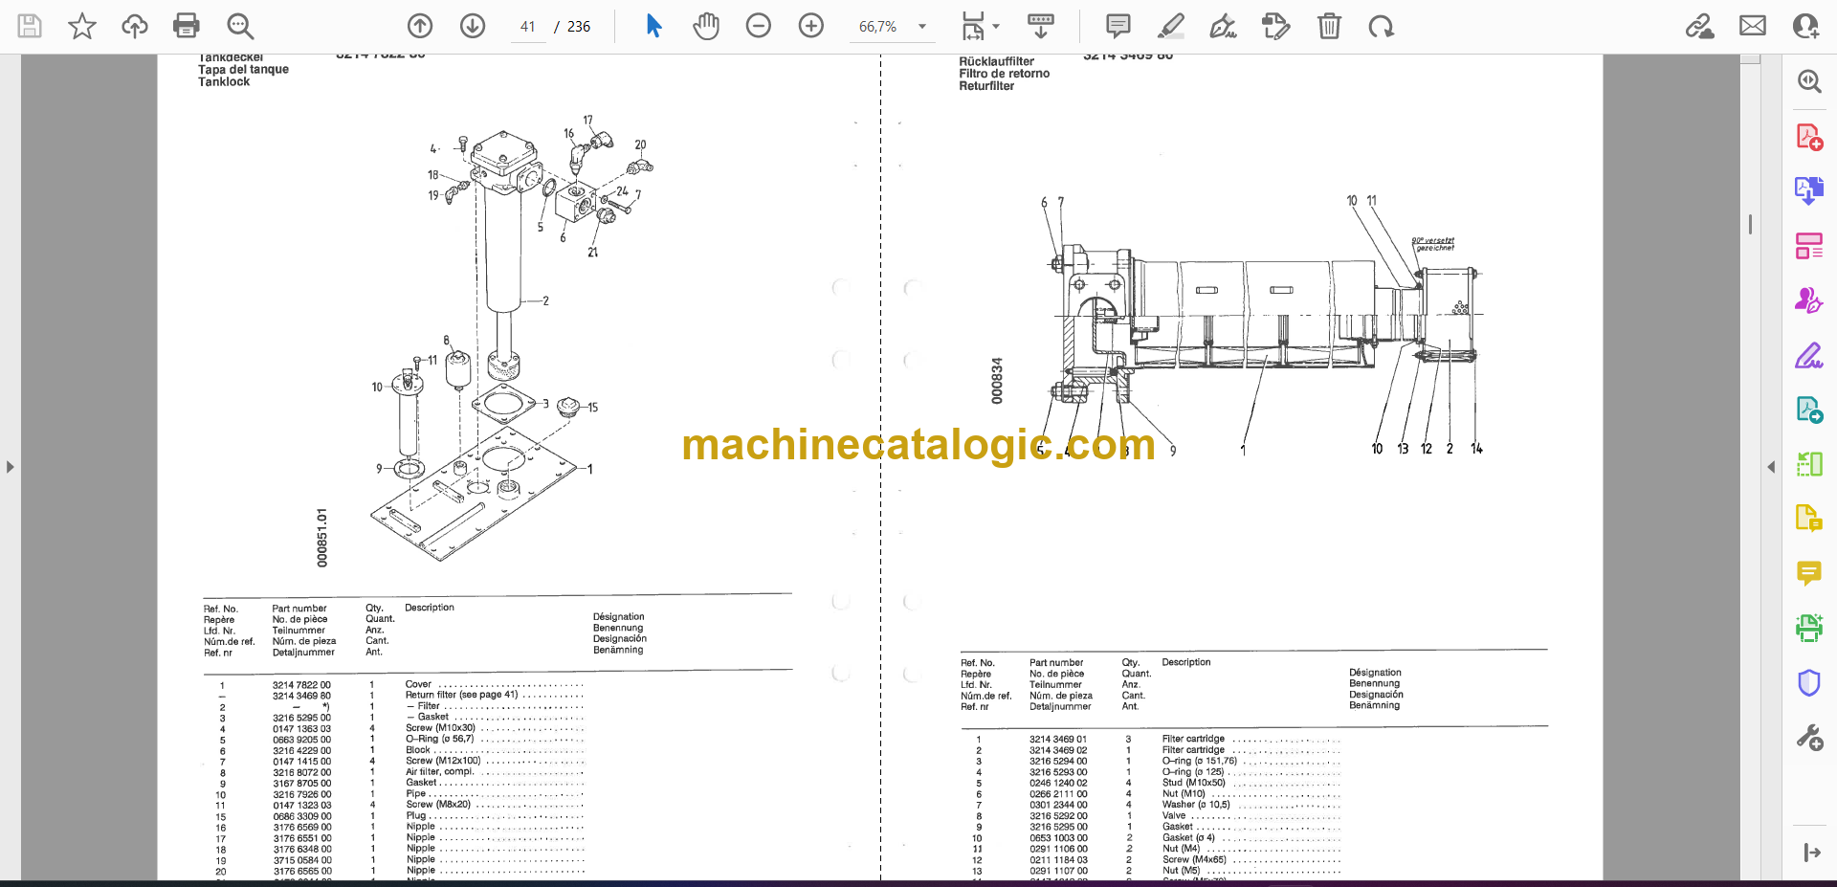Add bookmark with the star icon
The width and height of the screenshot is (1837, 887).
[x=82, y=26]
